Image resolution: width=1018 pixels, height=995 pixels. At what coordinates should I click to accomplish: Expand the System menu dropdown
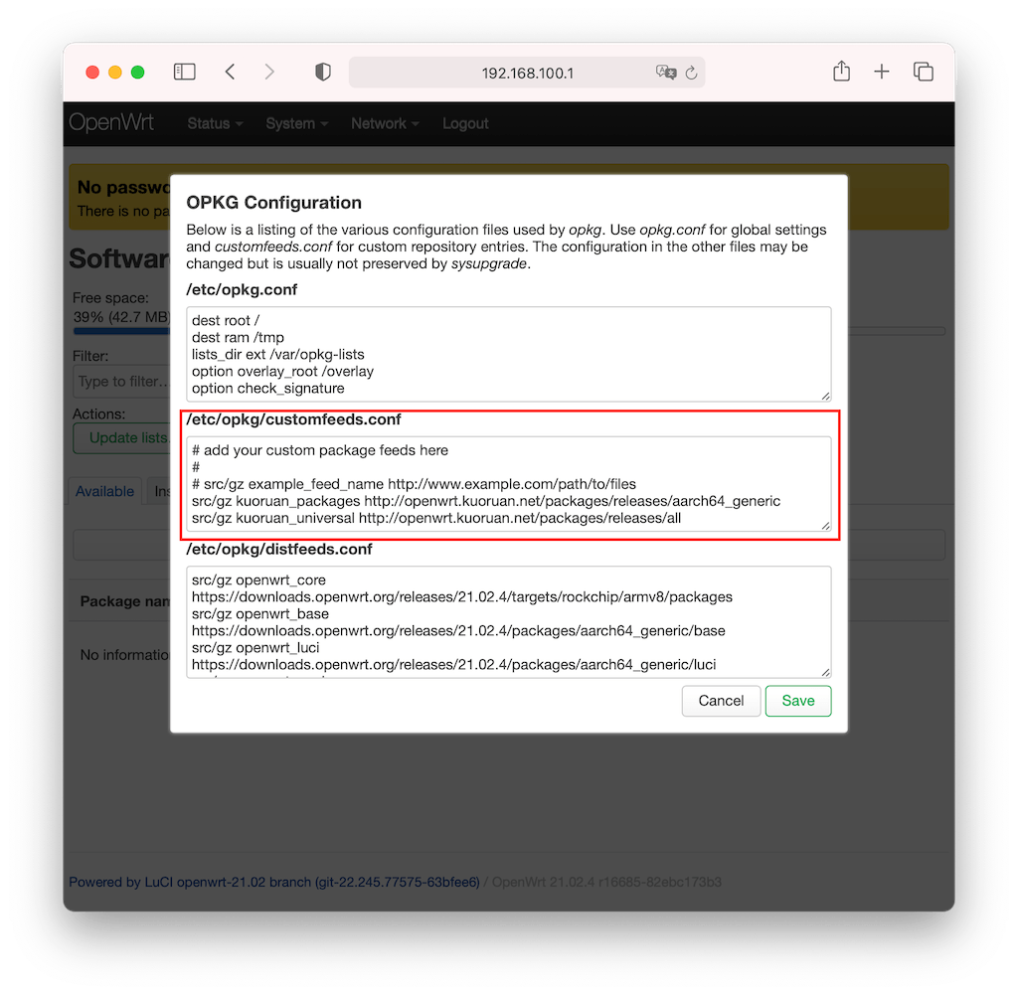click(296, 123)
